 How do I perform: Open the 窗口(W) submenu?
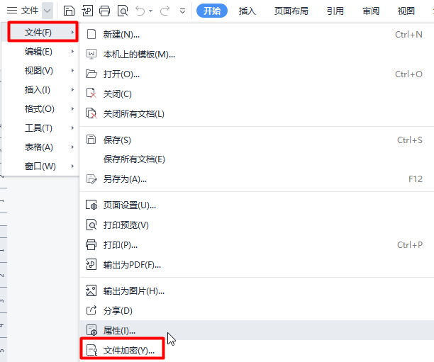pyautogui.click(x=40, y=166)
